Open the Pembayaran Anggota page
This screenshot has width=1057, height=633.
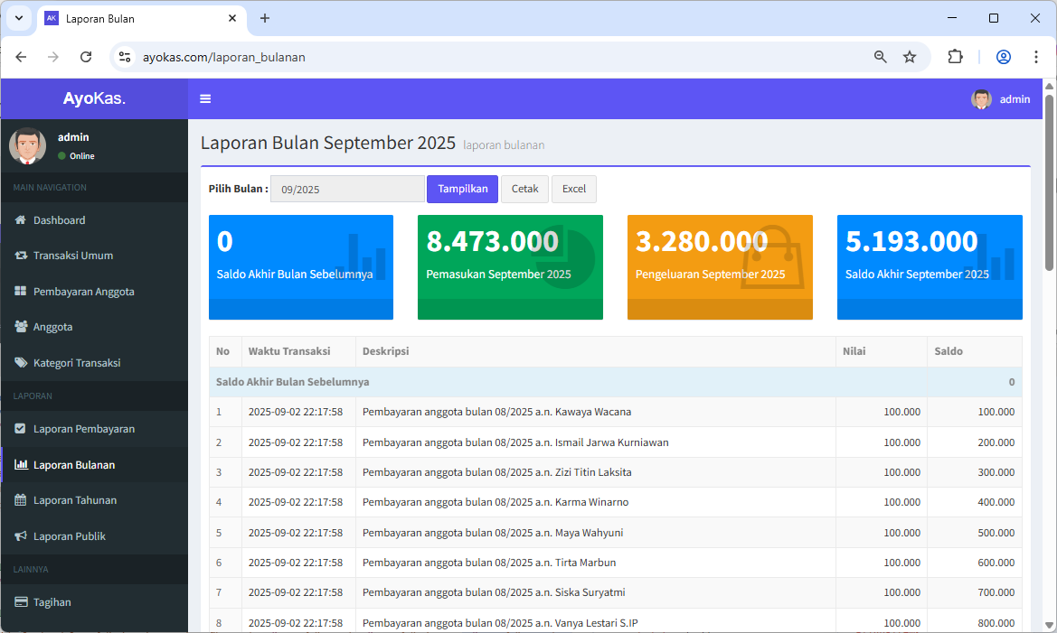click(x=83, y=292)
